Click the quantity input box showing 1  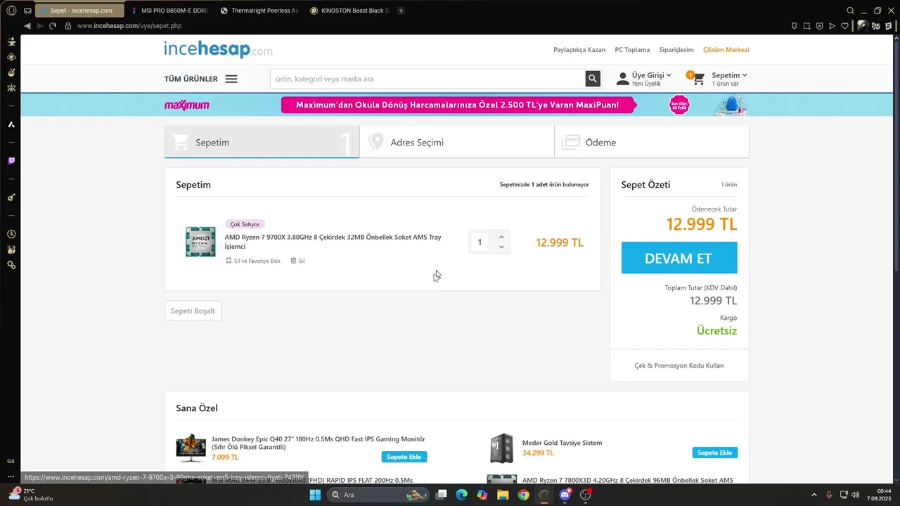pyautogui.click(x=480, y=242)
